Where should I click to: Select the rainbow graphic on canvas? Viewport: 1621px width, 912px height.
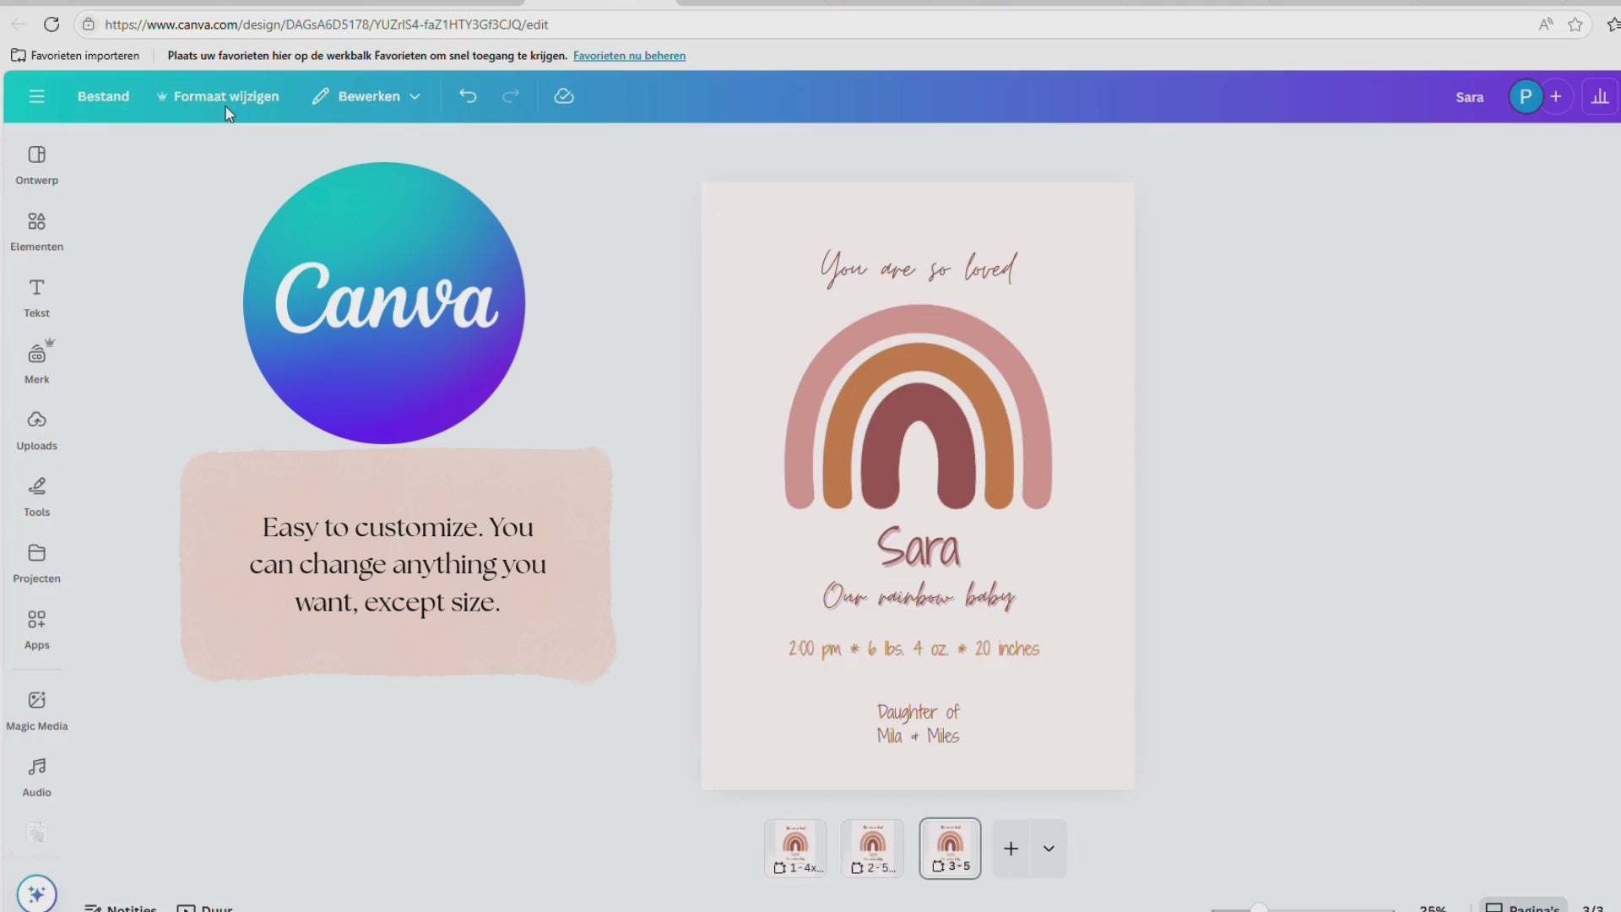pos(918,407)
